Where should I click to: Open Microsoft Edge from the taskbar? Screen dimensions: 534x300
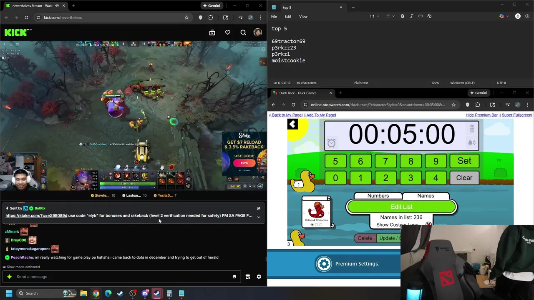108,293
